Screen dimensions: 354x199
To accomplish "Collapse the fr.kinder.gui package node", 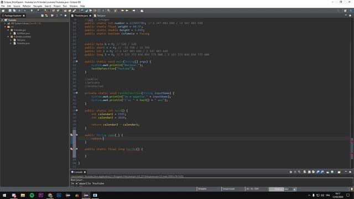I will (8, 30).
